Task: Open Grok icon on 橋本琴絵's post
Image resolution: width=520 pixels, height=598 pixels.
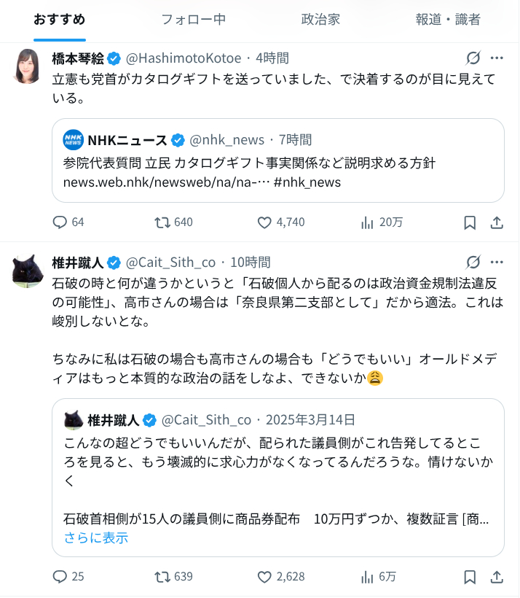Action: (473, 58)
